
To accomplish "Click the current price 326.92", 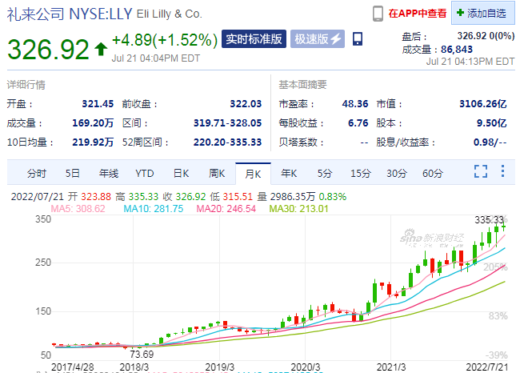I will 48,50.
